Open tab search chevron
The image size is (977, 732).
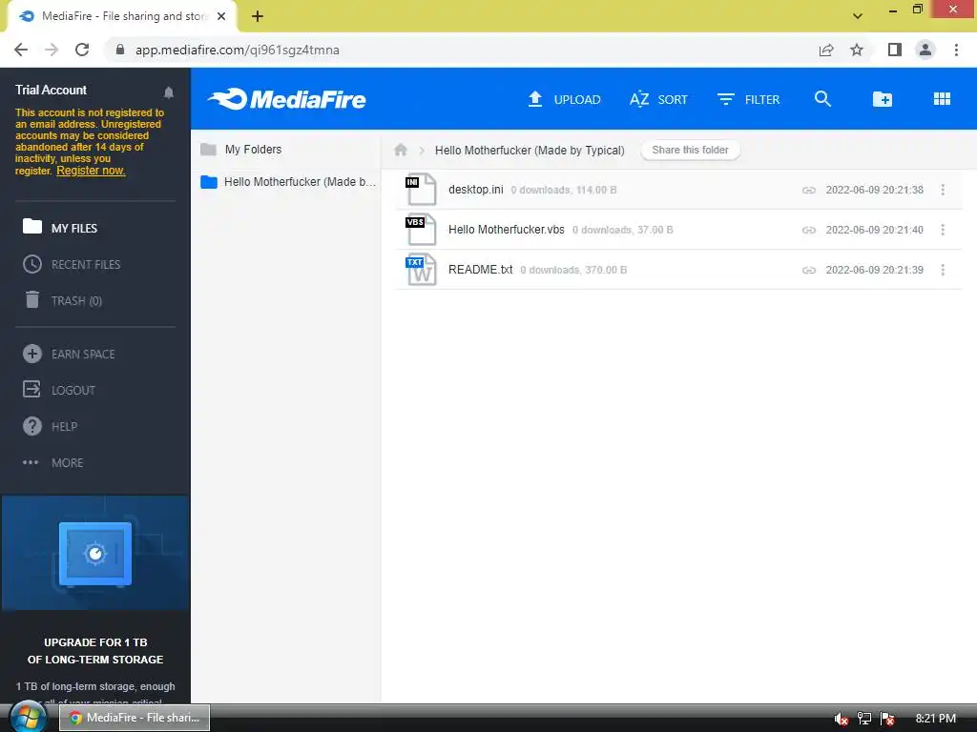(x=858, y=16)
